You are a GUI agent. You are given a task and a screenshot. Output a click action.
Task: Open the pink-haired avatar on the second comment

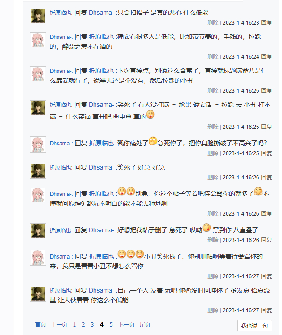pos(38,40)
